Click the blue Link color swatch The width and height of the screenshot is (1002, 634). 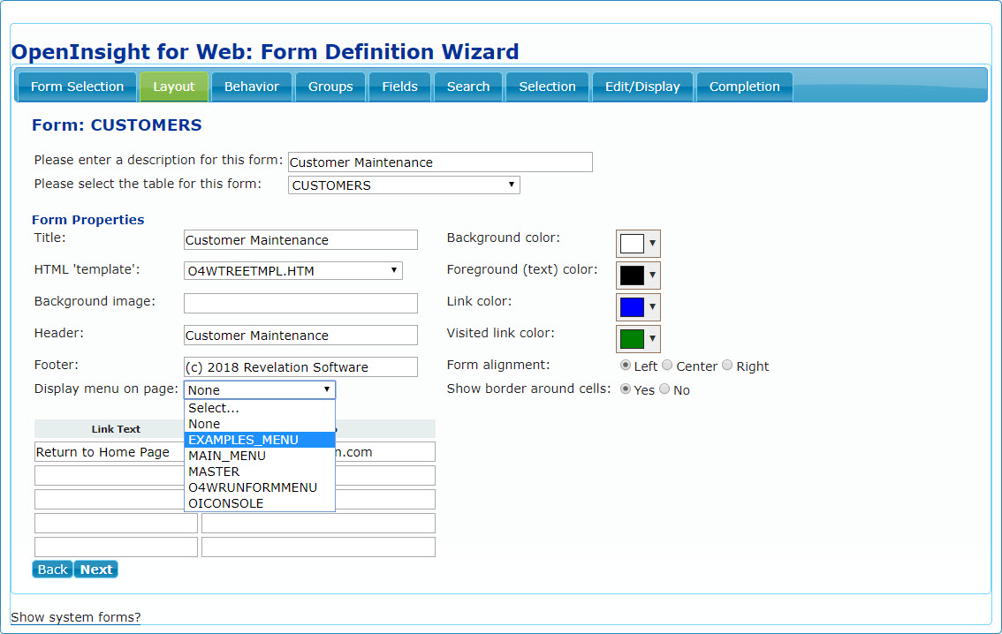(632, 307)
